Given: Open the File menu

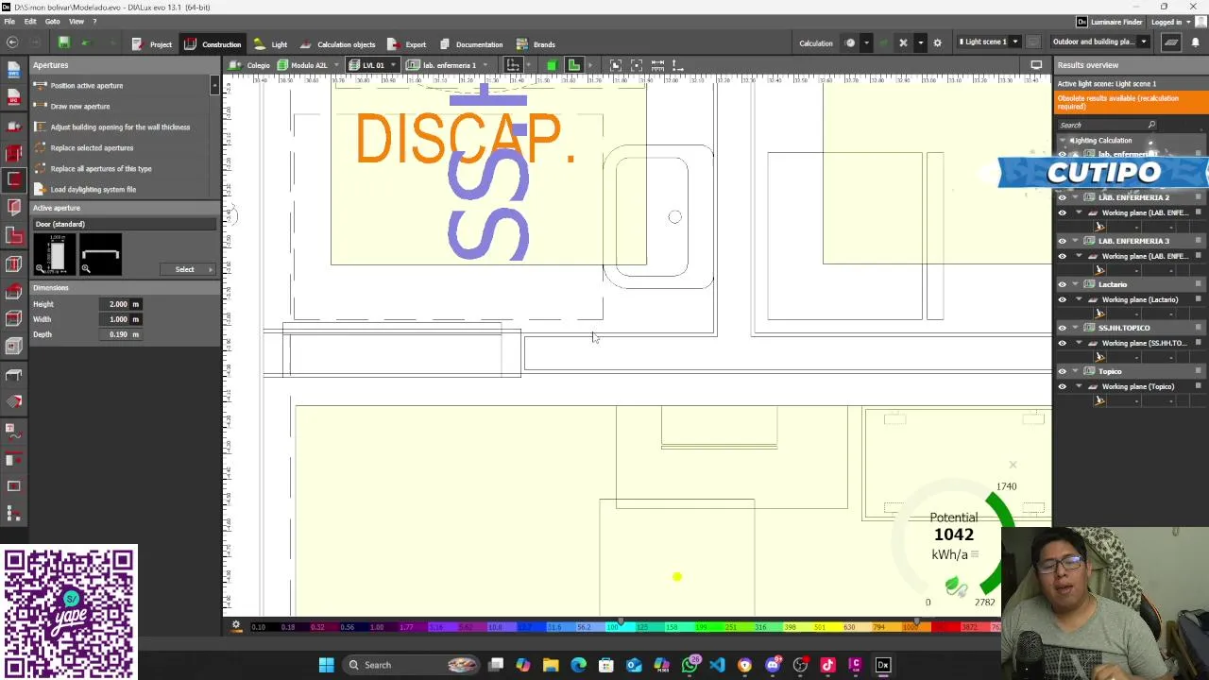Looking at the screenshot, I should [x=9, y=21].
